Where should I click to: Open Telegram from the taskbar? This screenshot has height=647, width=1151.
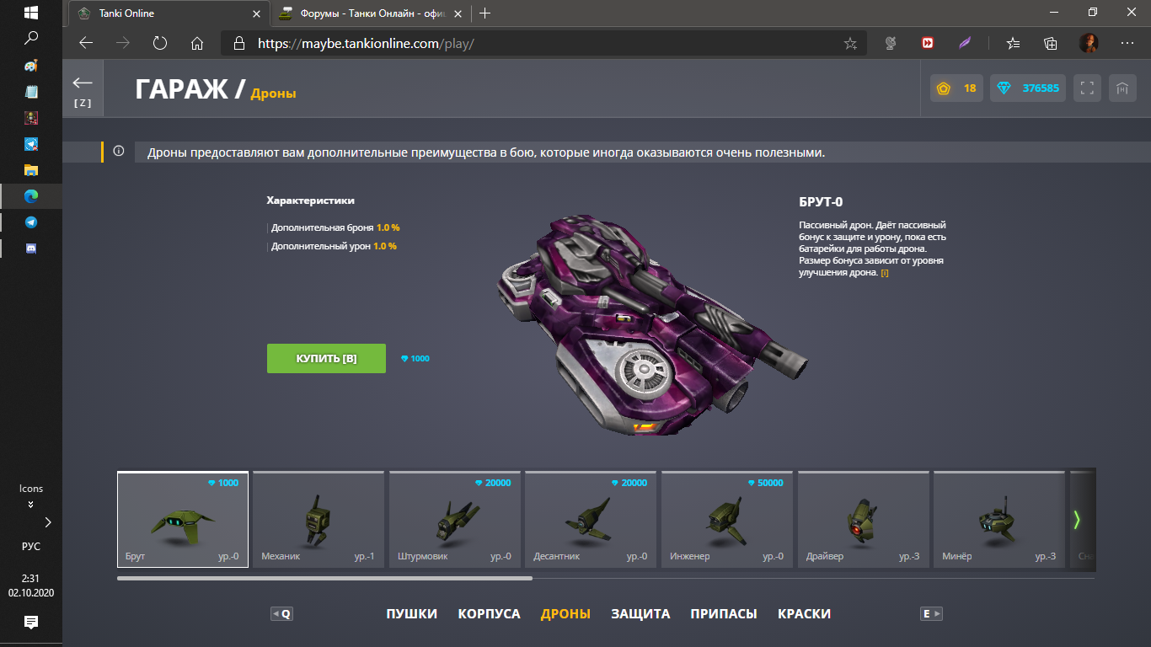pos(31,222)
